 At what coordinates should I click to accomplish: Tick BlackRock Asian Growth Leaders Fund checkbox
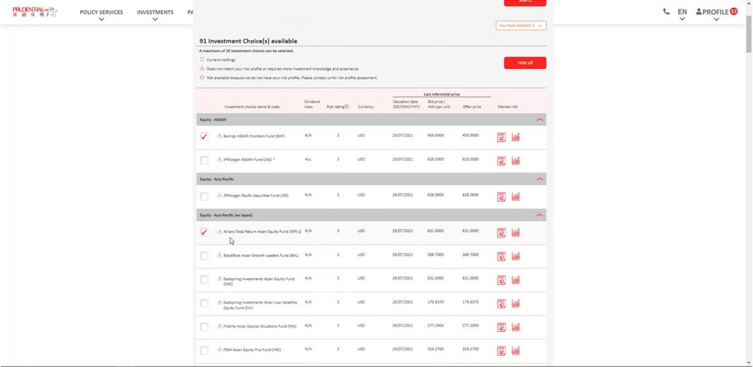pyautogui.click(x=204, y=256)
